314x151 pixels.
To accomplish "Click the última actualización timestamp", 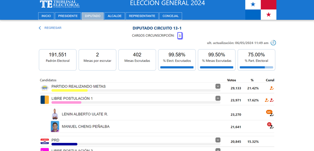I will point(238,43).
